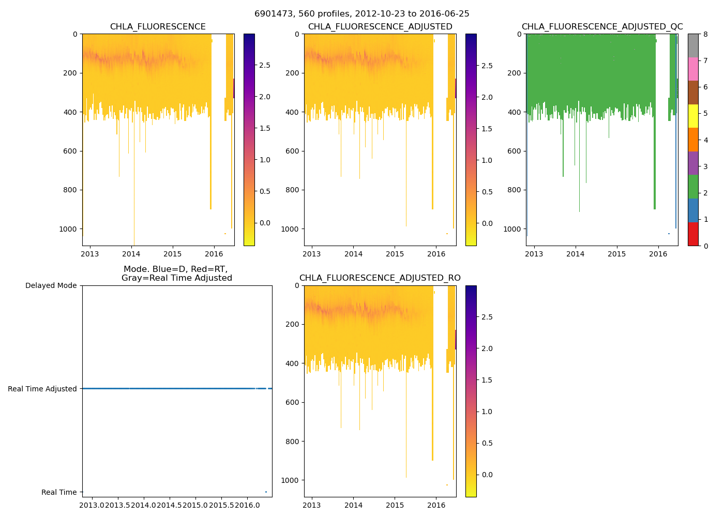Screen dimensions: 724x517
Task: Click the yellow QC colorbar segment
Action: point(693,116)
